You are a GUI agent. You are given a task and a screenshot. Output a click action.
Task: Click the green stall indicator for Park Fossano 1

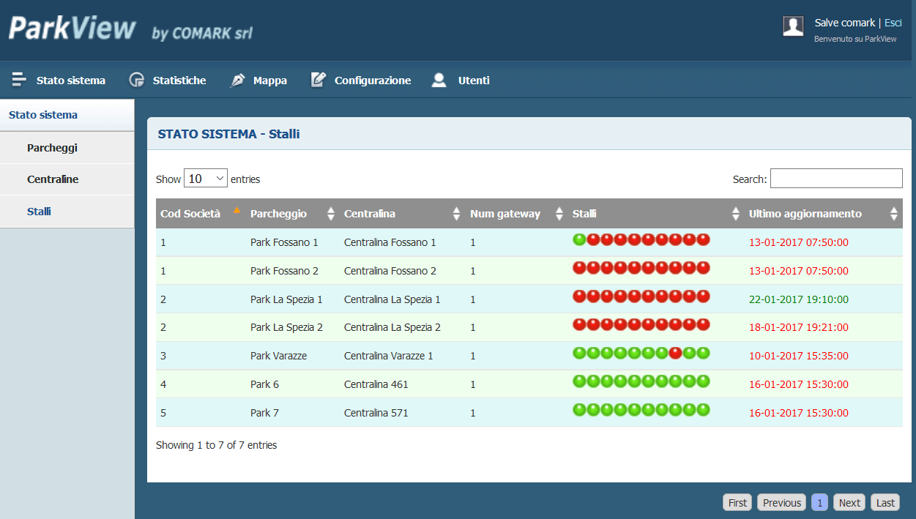coord(579,239)
